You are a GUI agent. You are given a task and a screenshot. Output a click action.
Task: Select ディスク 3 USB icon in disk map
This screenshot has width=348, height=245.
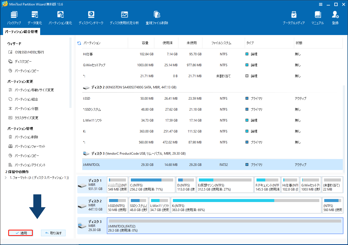coord(82,226)
